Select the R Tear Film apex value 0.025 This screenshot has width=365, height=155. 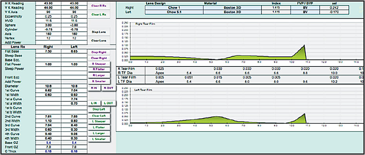(x=160, y=68)
